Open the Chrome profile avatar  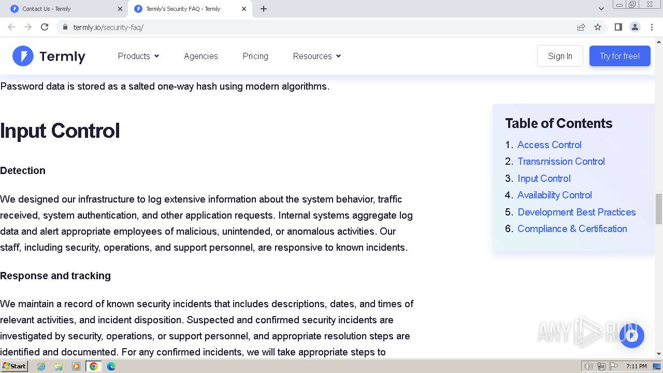[635, 27]
